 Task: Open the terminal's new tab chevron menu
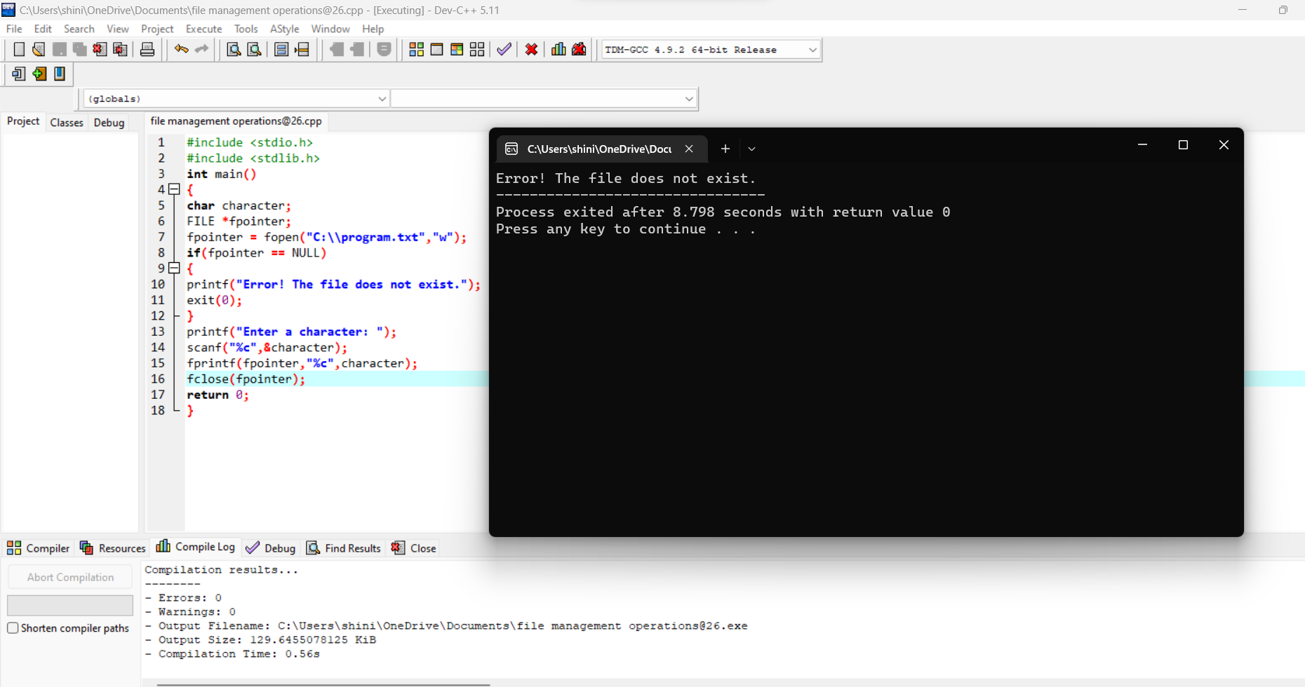coord(751,149)
